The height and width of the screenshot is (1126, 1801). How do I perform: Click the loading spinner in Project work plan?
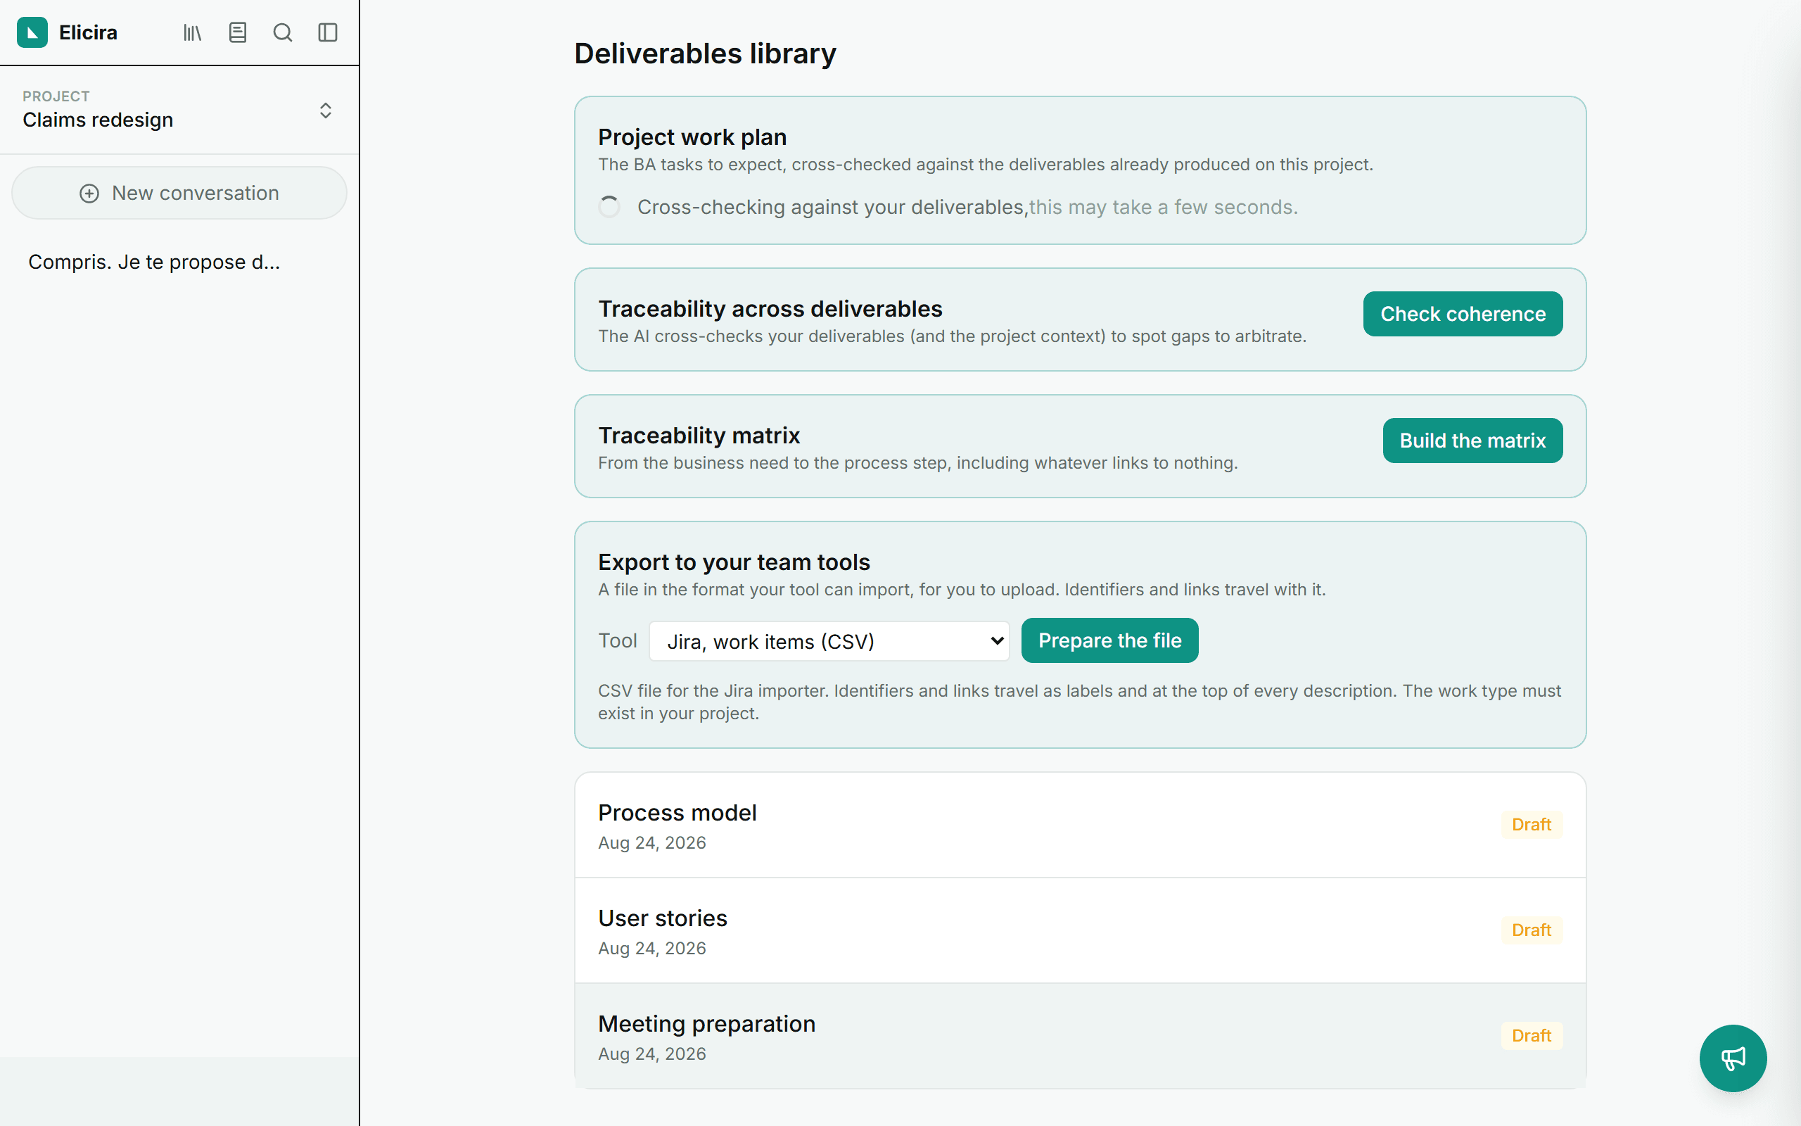pyautogui.click(x=609, y=207)
